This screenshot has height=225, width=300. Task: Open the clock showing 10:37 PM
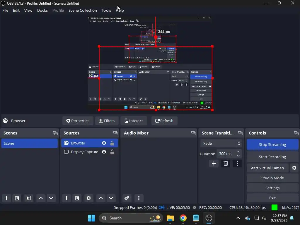pos(279,218)
